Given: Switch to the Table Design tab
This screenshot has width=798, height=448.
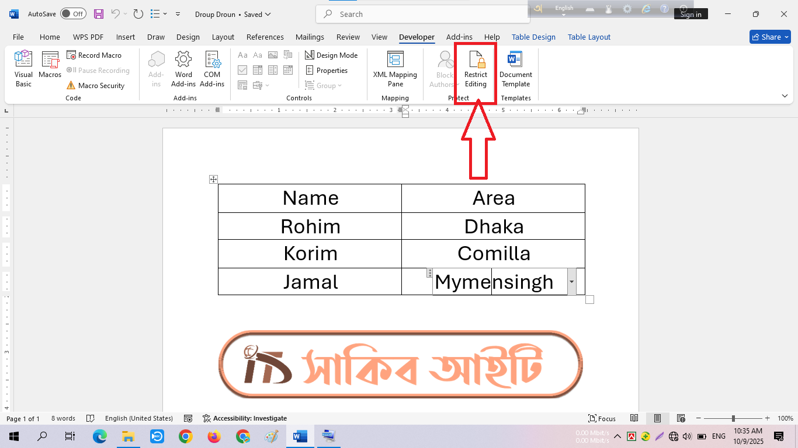Looking at the screenshot, I should pyautogui.click(x=533, y=37).
